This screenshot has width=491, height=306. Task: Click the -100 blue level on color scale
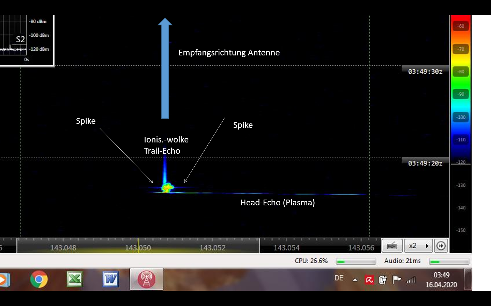pos(461,117)
